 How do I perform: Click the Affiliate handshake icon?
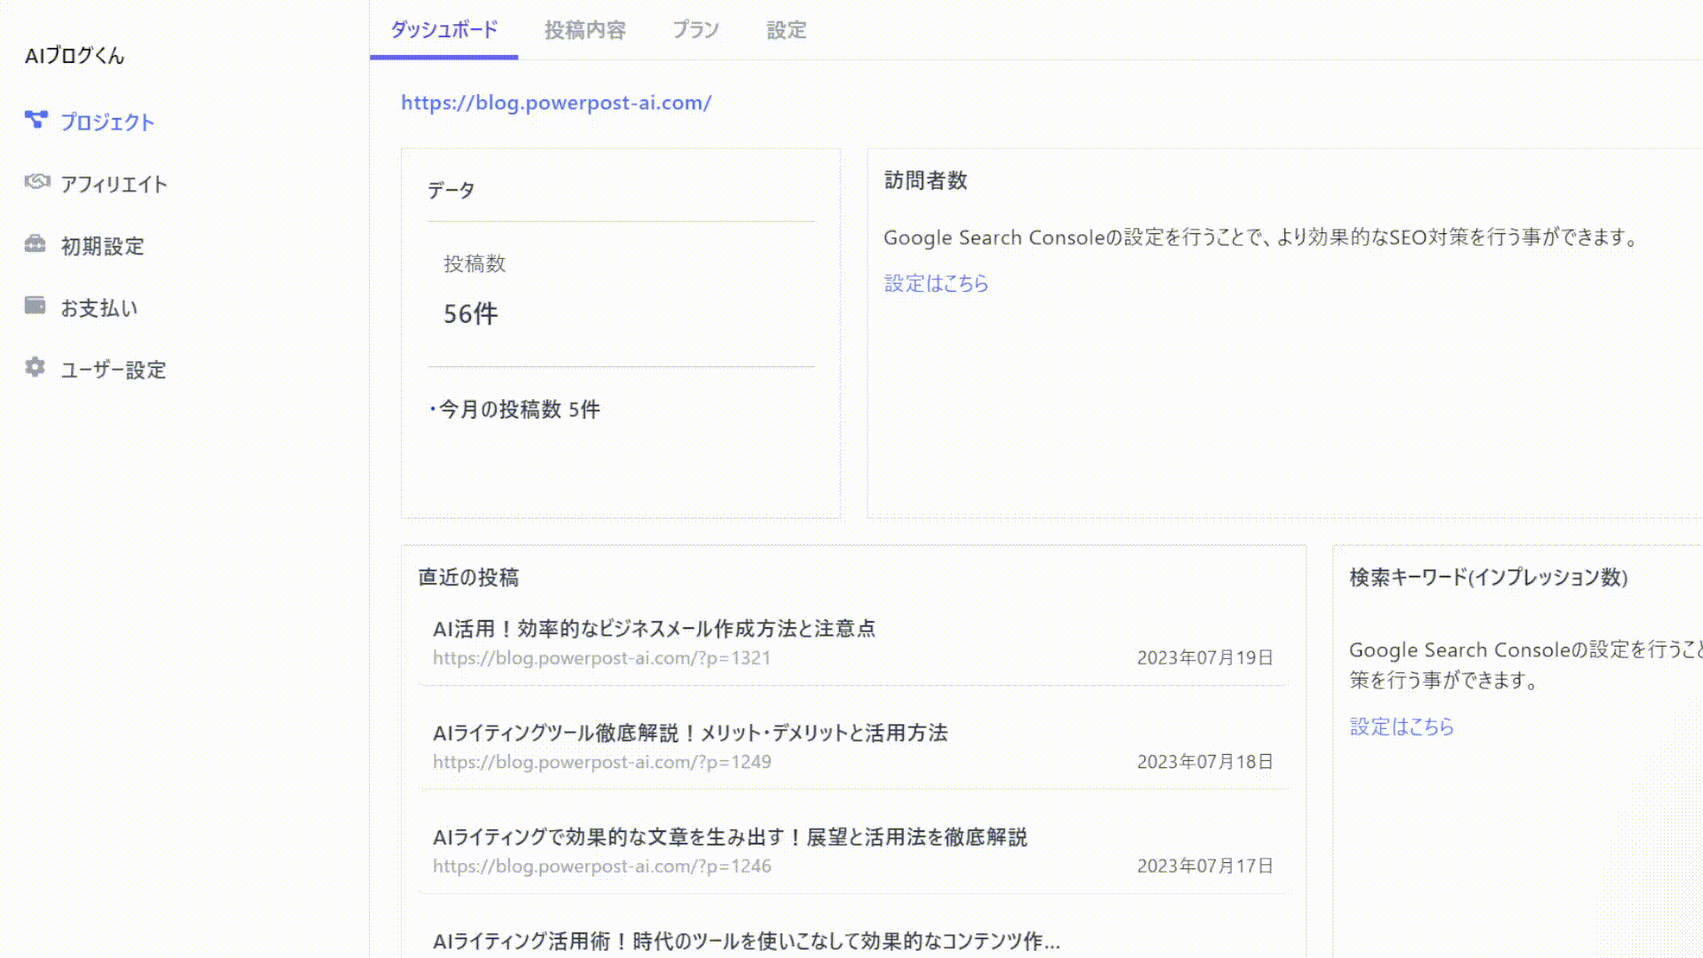coord(36,182)
